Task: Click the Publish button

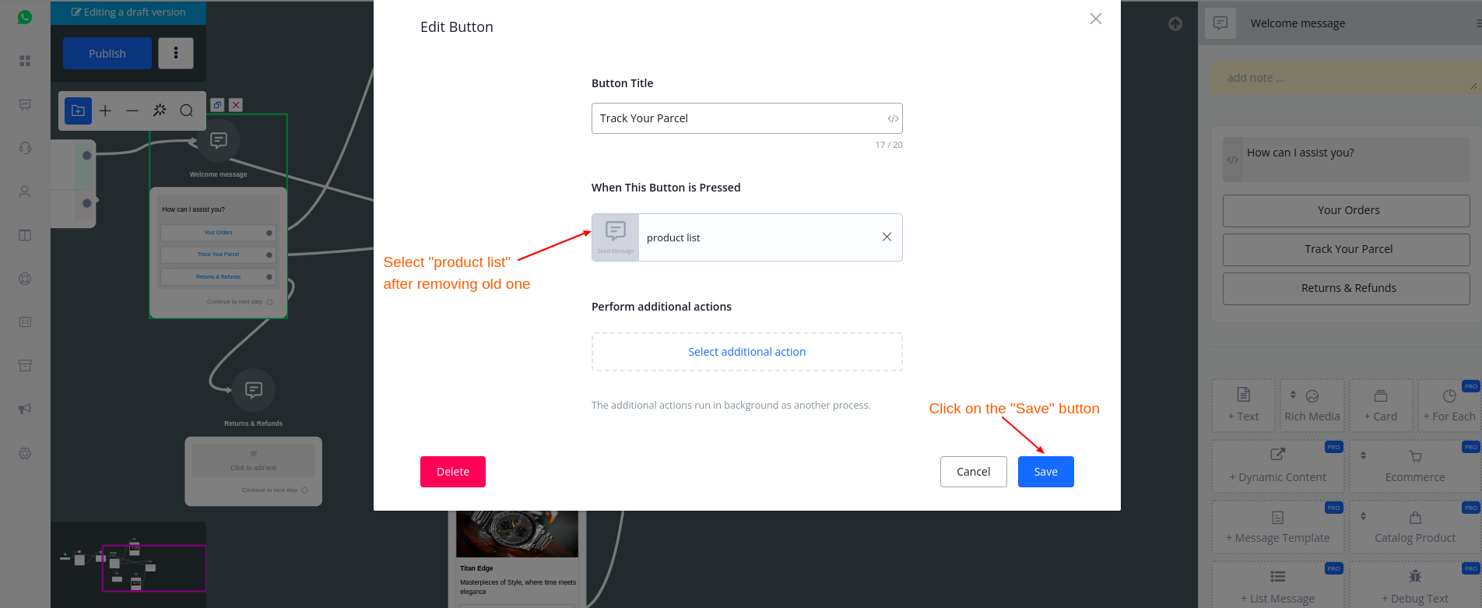Action: coord(107,54)
